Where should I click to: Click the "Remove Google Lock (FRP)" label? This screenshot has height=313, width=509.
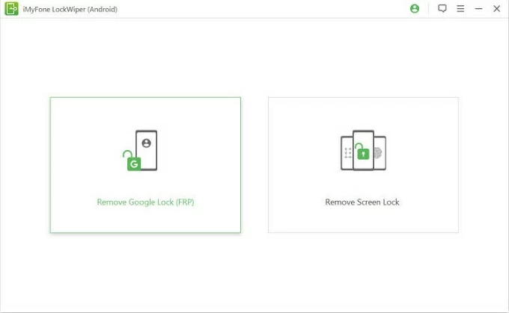[145, 202]
